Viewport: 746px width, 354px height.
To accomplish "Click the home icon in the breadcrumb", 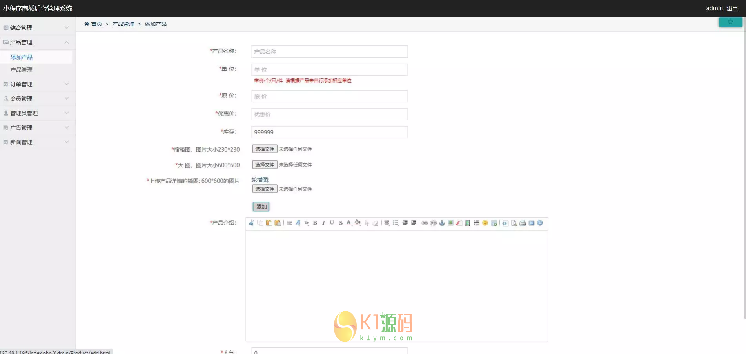I will point(87,24).
